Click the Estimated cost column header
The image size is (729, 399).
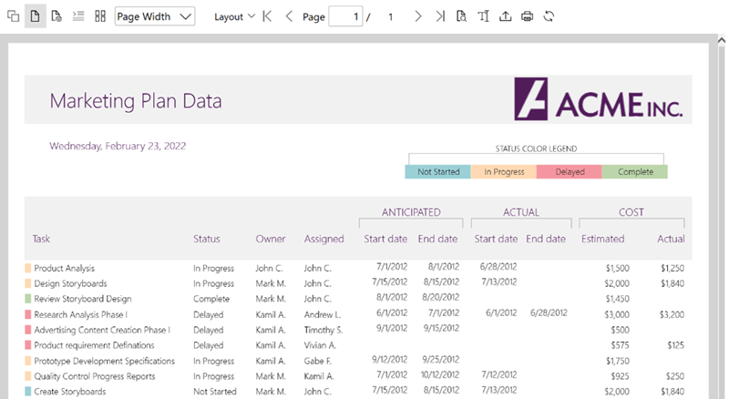point(602,239)
